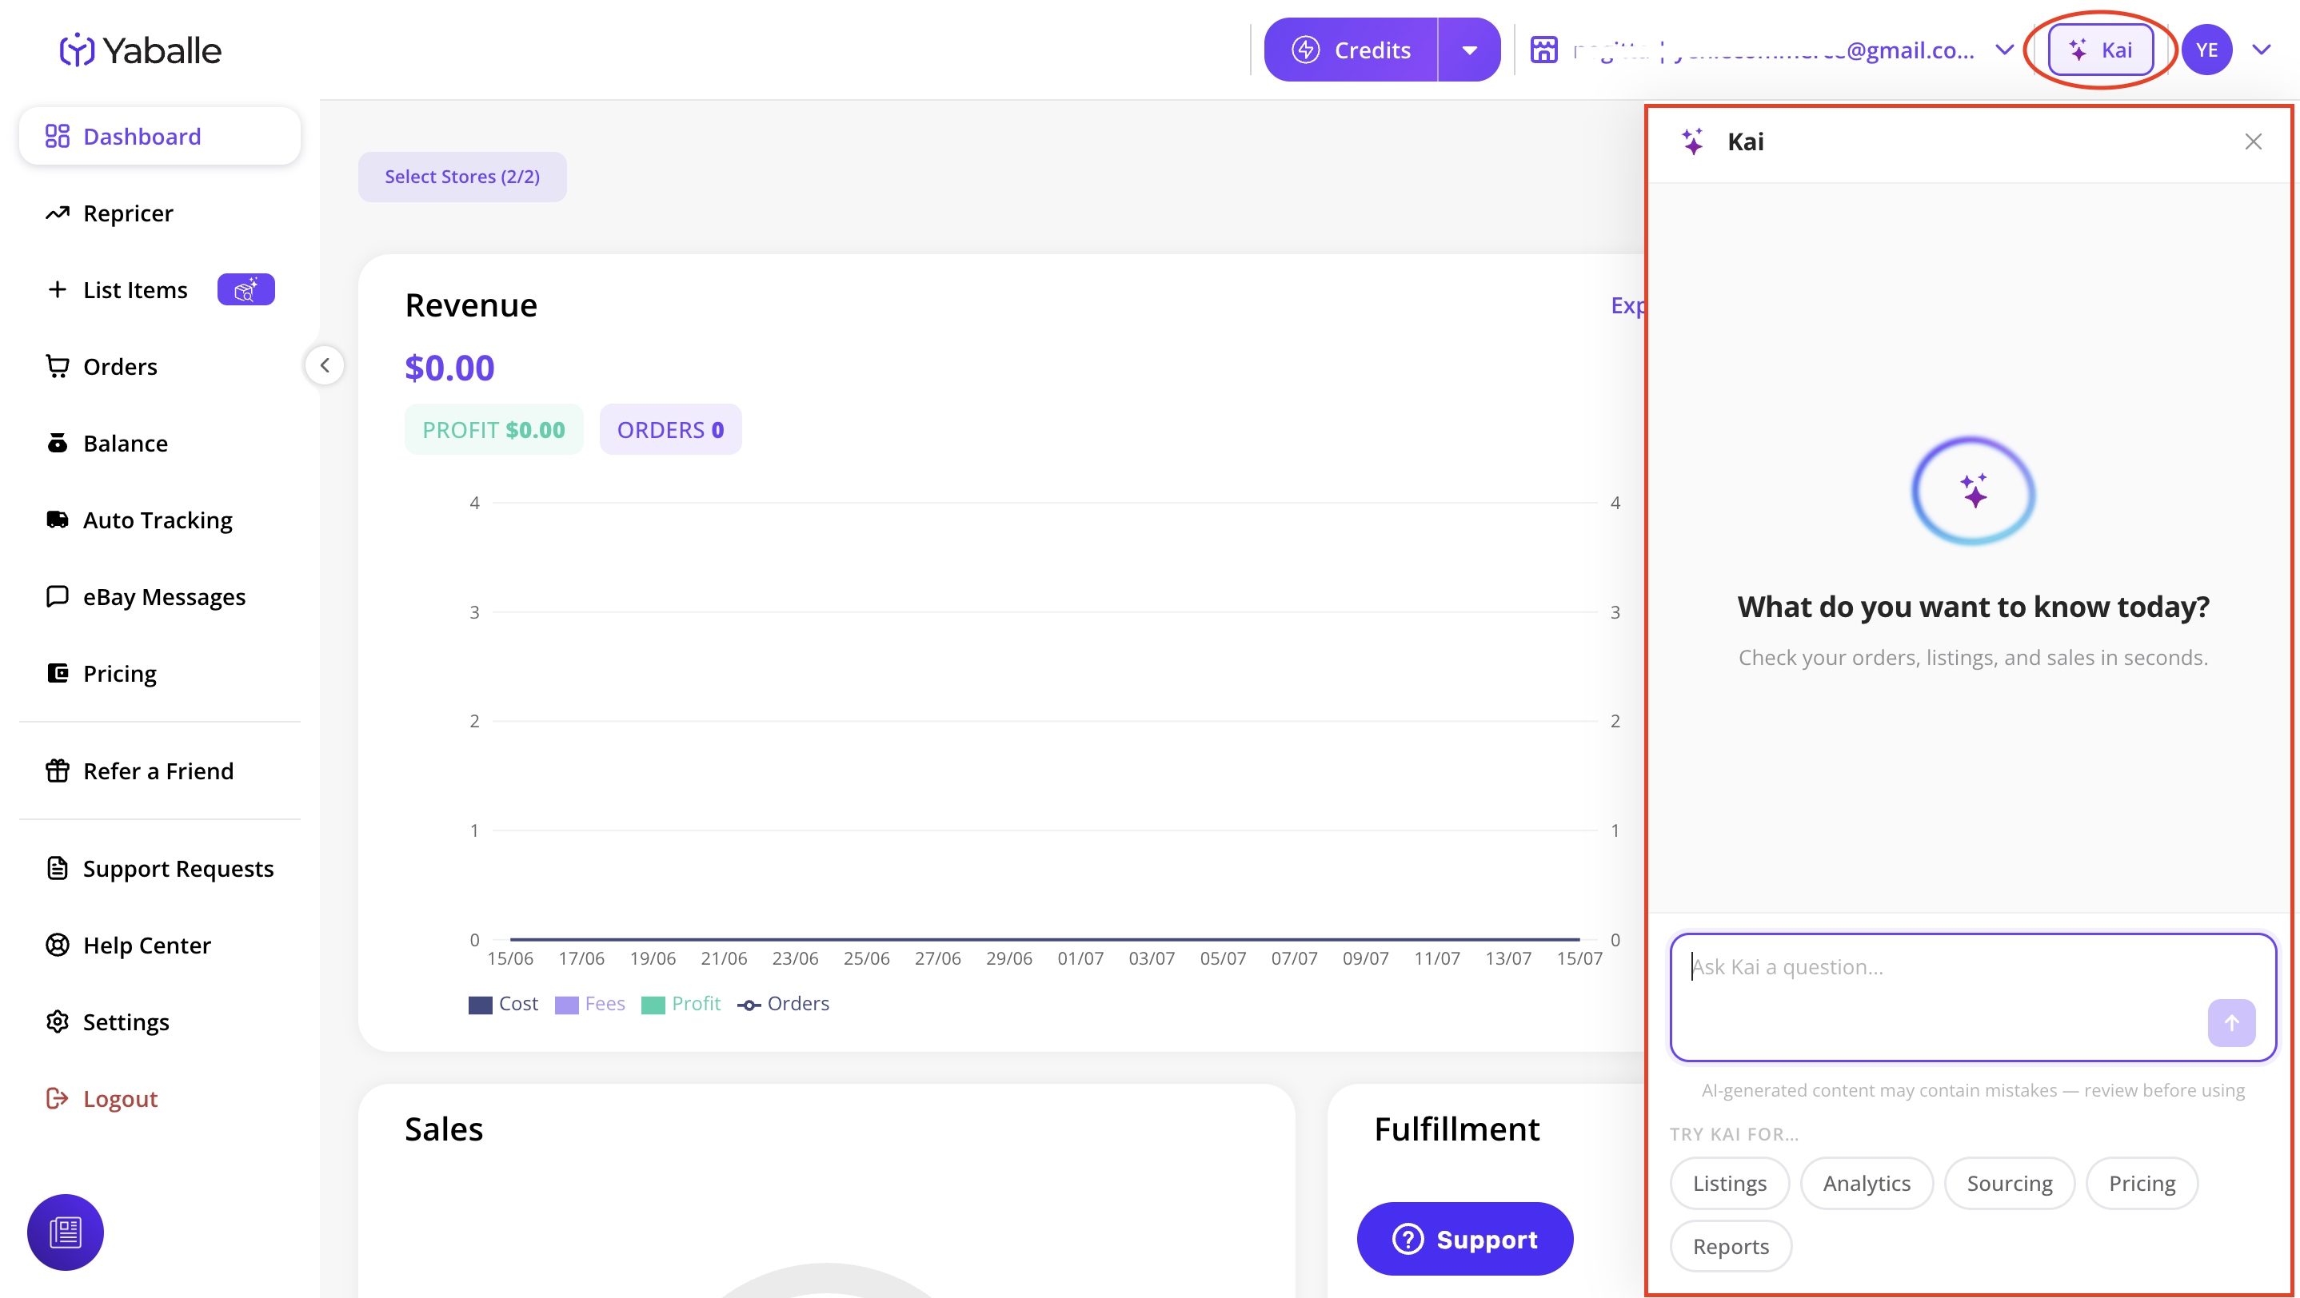This screenshot has height=1298, width=2300.
Task: Click the store icon beside the email
Action: [1543, 50]
